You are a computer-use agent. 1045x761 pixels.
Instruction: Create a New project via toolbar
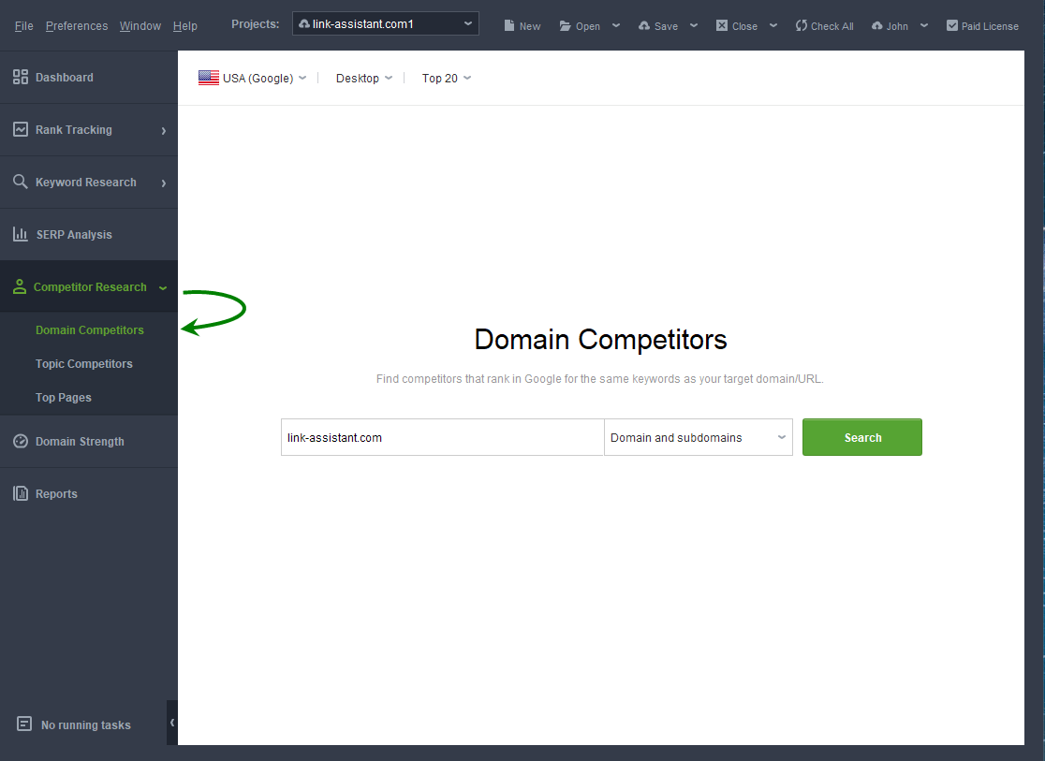pos(522,25)
